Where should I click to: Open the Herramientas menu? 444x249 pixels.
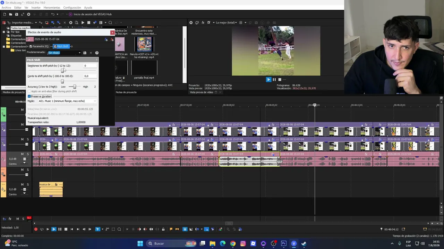(x=52, y=8)
